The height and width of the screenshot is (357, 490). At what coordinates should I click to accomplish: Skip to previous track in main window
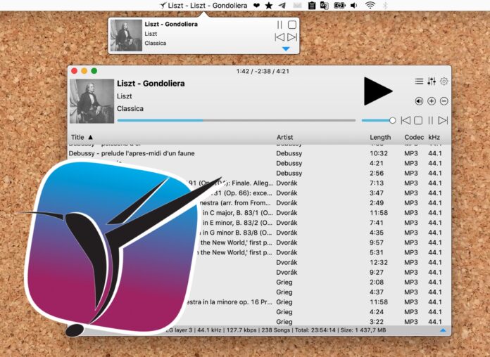tap(406, 121)
